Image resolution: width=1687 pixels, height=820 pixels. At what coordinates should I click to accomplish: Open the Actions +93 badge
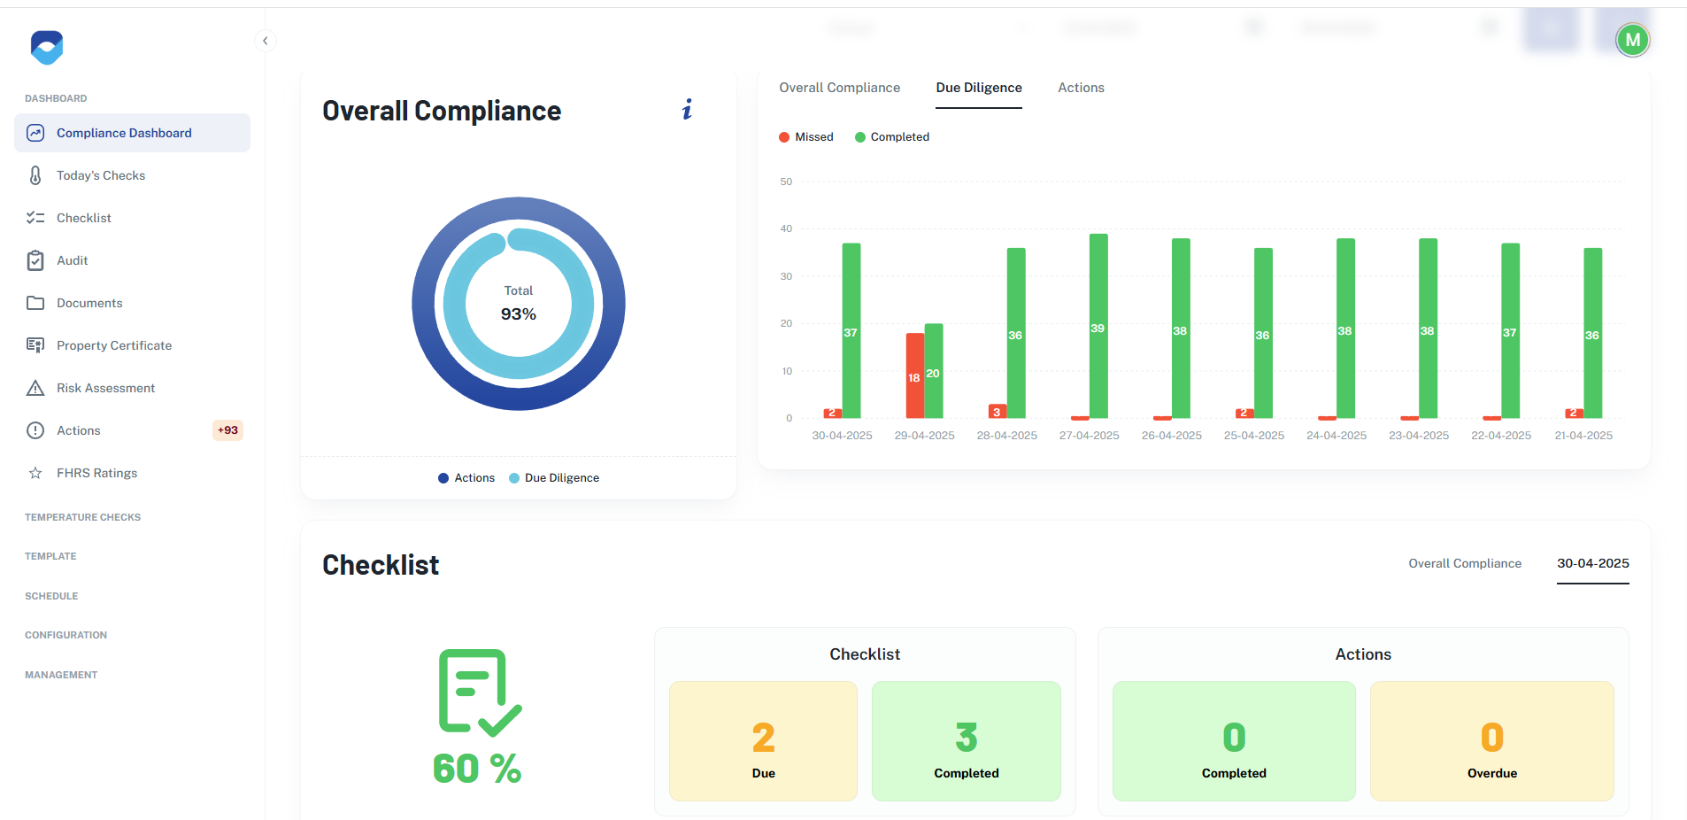point(227,430)
